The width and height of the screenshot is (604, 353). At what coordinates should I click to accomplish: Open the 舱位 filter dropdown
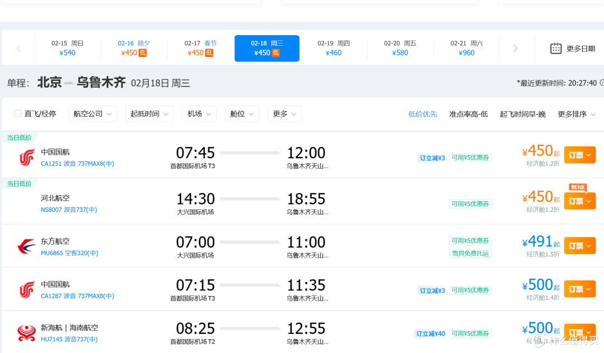[242, 114]
